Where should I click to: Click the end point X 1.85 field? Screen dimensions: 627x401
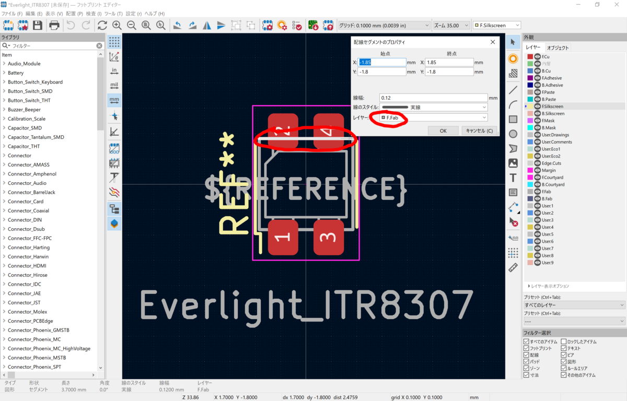tap(449, 62)
